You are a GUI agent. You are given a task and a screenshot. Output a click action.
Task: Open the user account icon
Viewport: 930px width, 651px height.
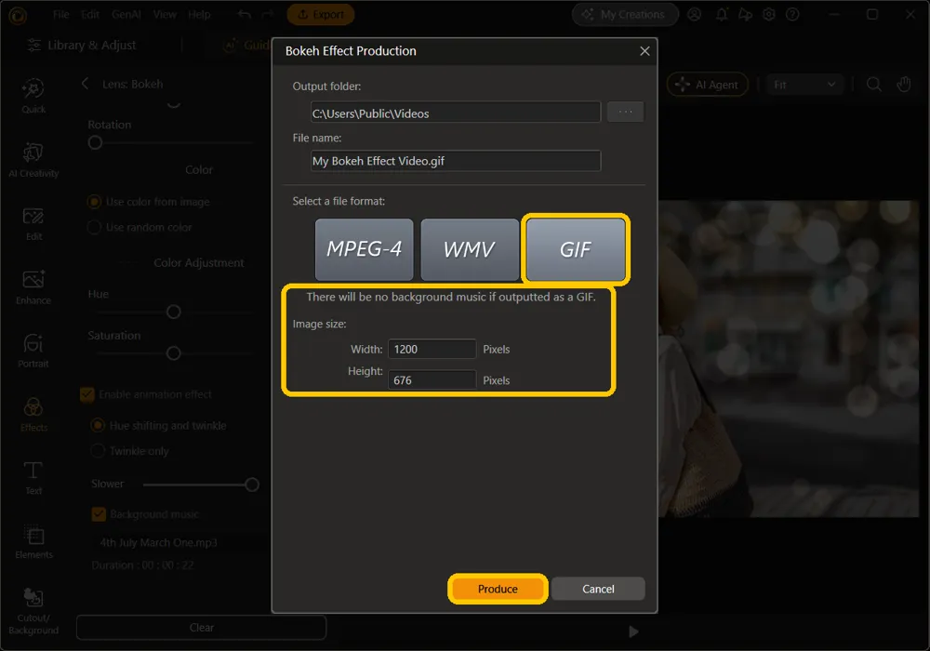click(694, 14)
